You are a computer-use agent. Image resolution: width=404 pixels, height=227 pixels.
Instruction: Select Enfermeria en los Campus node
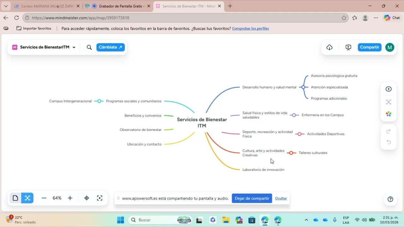point(323,115)
